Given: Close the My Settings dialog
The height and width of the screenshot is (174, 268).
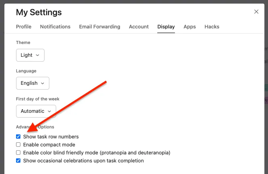Looking at the screenshot, I should (x=256, y=12).
